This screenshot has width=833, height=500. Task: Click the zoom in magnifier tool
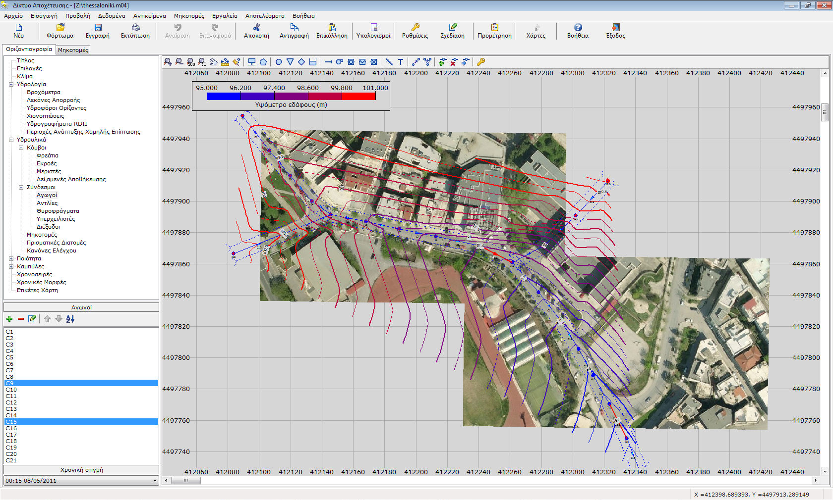168,62
